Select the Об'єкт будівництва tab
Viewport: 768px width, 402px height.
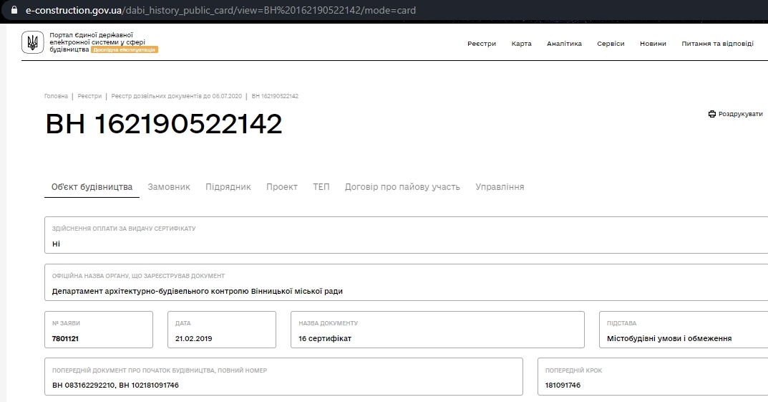click(x=92, y=187)
